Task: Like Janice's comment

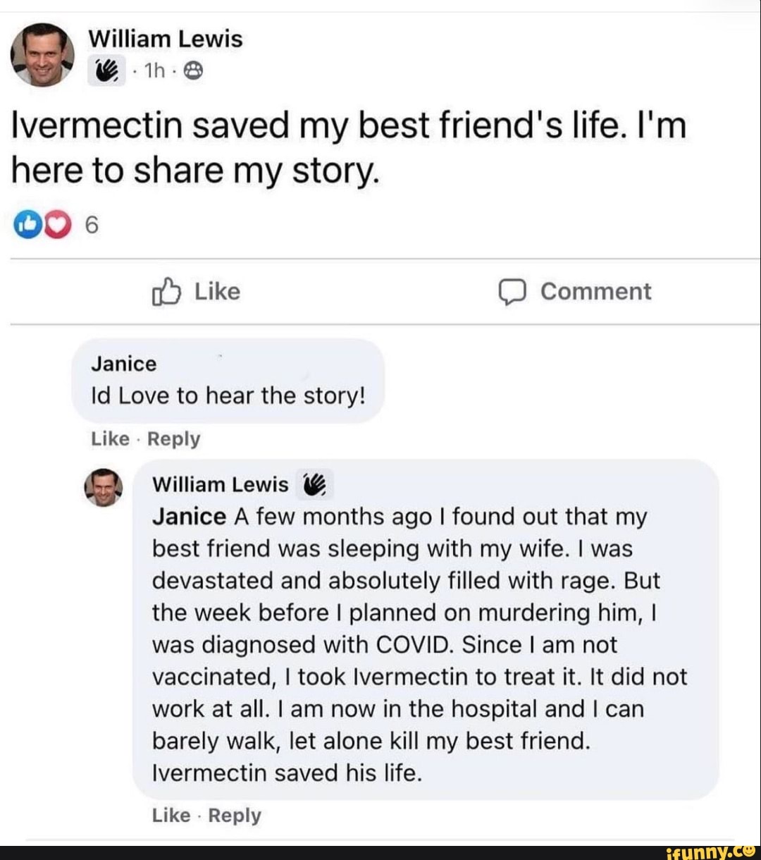Action: [111, 439]
